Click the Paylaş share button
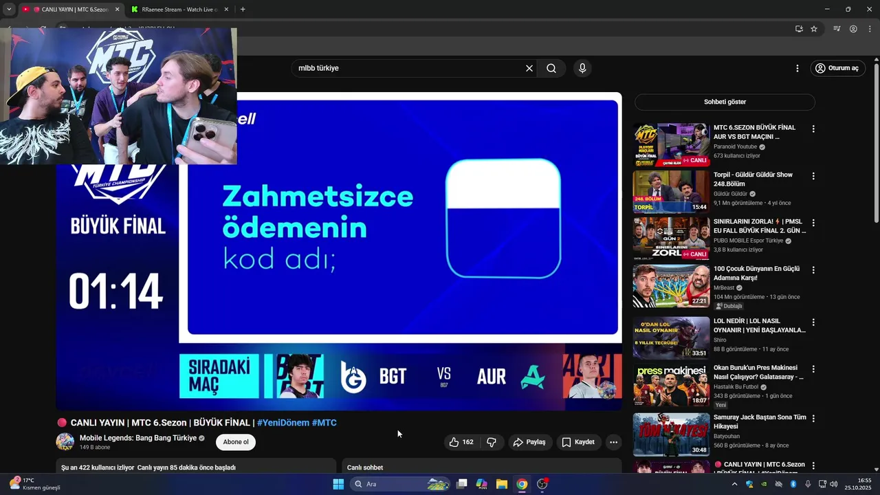 (x=529, y=442)
